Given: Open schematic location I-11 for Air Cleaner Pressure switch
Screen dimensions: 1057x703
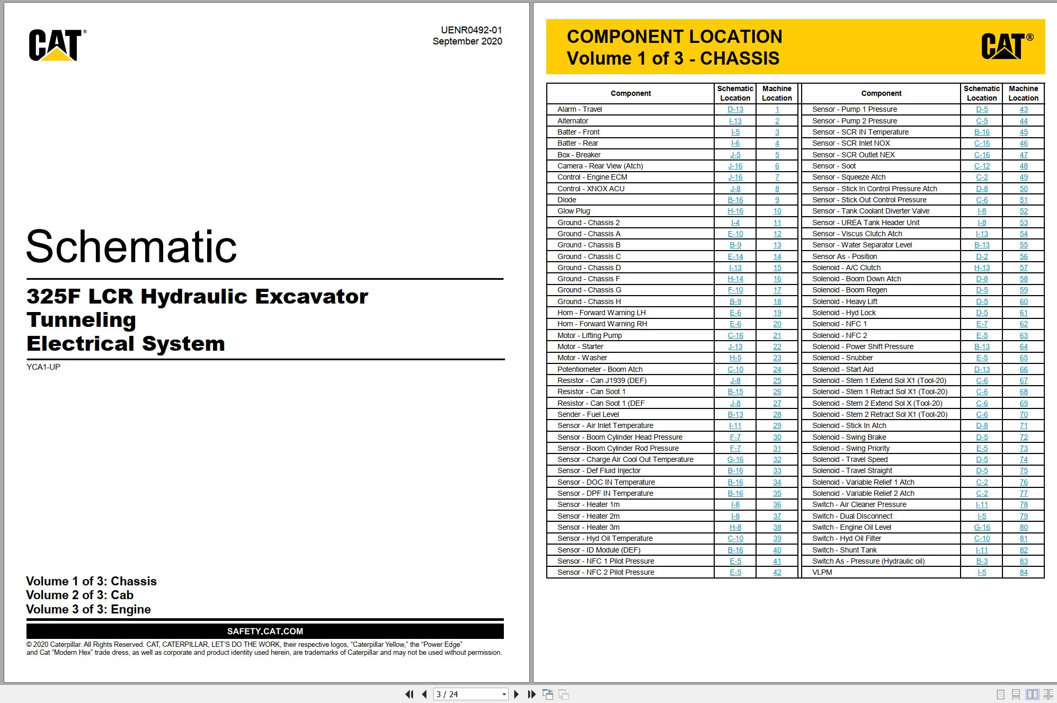Looking at the screenshot, I should click(982, 504).
